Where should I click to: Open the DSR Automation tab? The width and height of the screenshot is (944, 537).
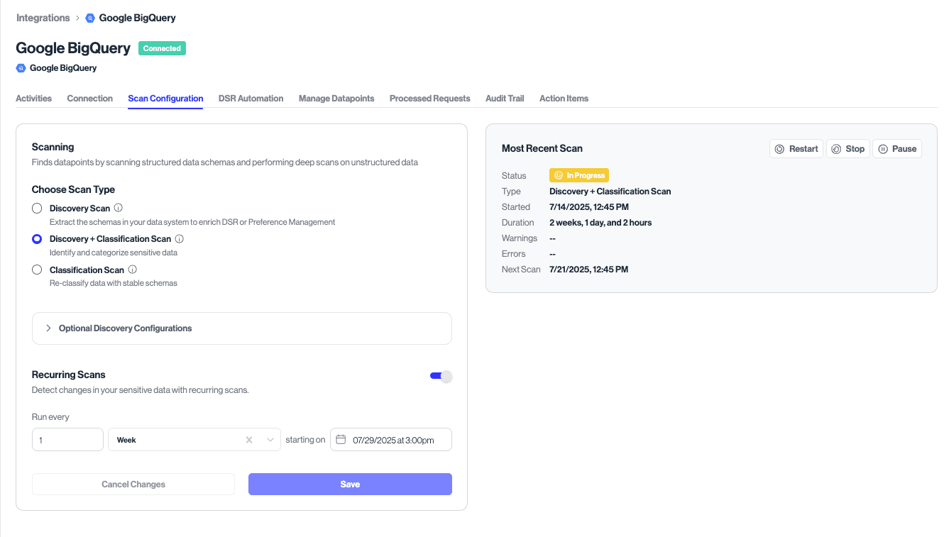point(251,98)
